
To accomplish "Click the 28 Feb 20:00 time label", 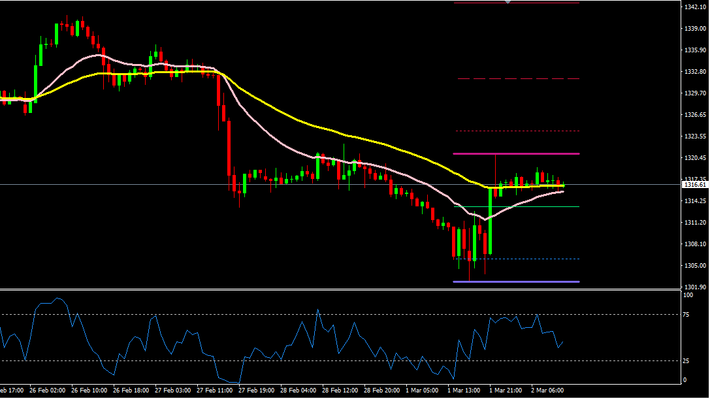I will [381, 391].
